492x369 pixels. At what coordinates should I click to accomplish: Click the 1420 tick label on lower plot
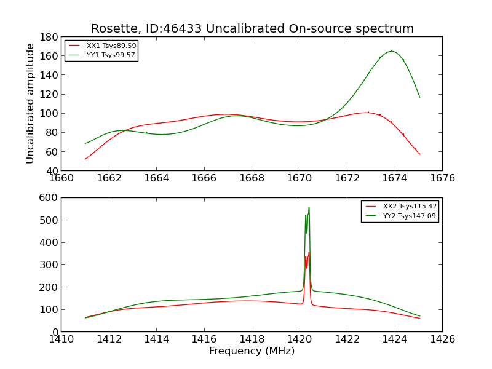pyautogui.click(x=300, y=339)
